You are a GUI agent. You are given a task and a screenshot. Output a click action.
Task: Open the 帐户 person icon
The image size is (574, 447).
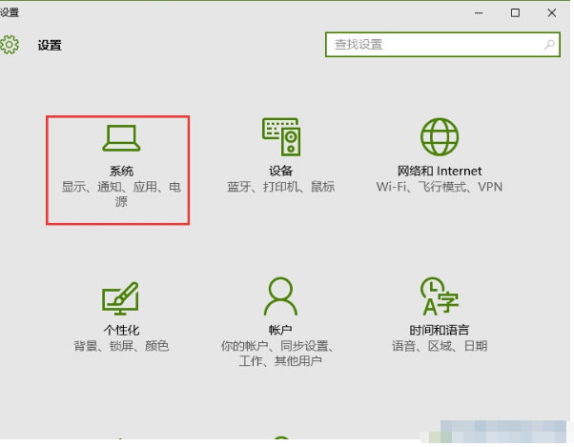[x=280, y=296]
